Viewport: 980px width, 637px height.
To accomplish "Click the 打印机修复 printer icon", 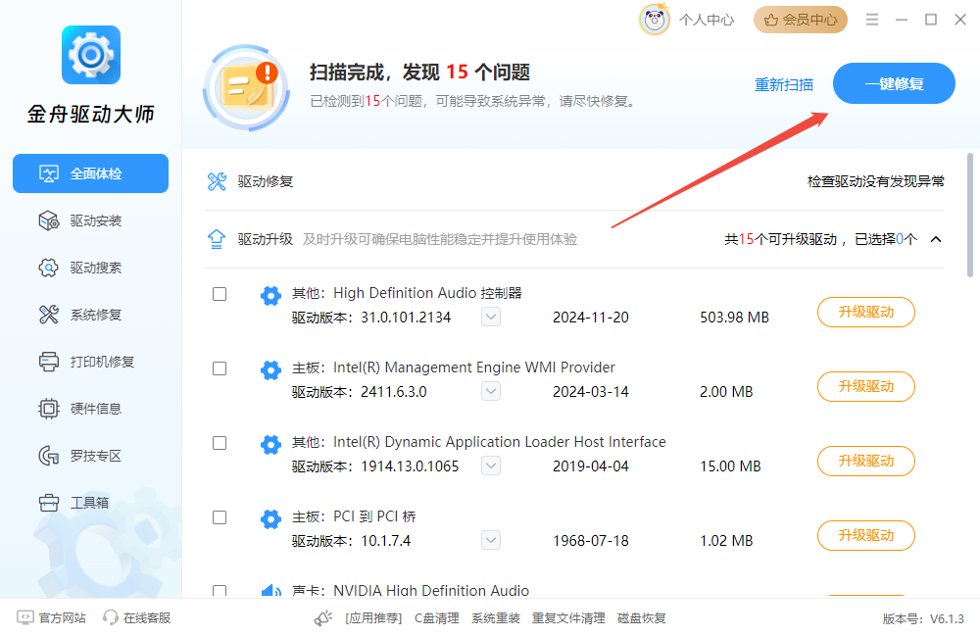I will point(49,362).
